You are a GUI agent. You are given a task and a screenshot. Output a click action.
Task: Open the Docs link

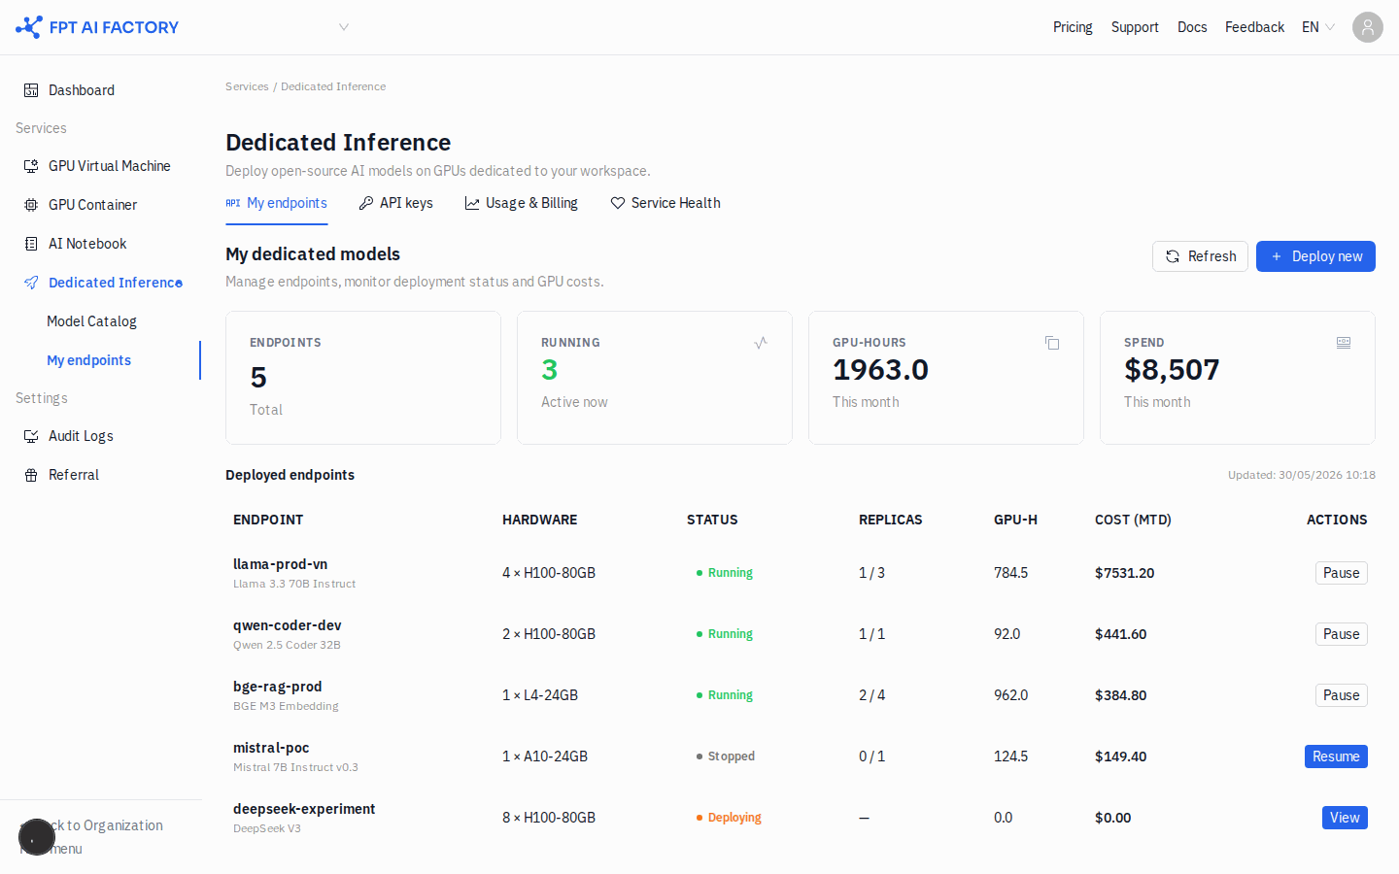tap(1192, 27)
